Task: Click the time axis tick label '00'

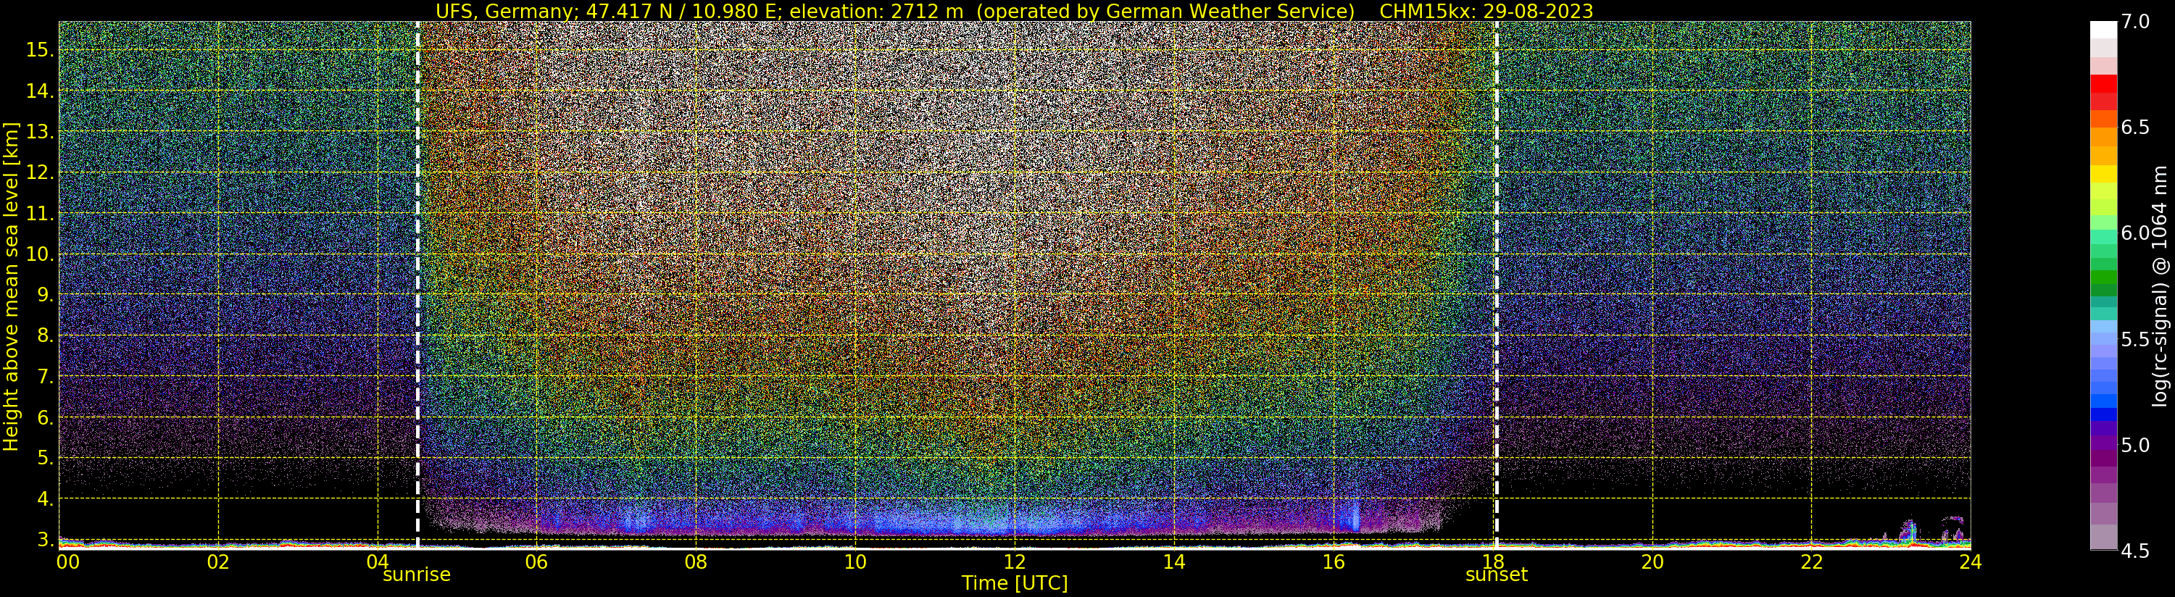Action: click(67, 561)
